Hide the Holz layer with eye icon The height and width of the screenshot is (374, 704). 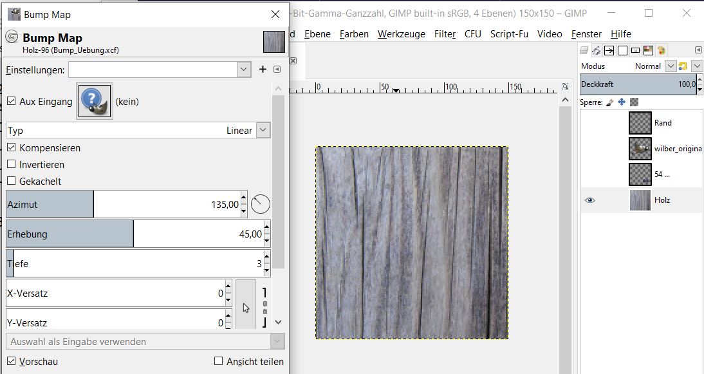589,200
